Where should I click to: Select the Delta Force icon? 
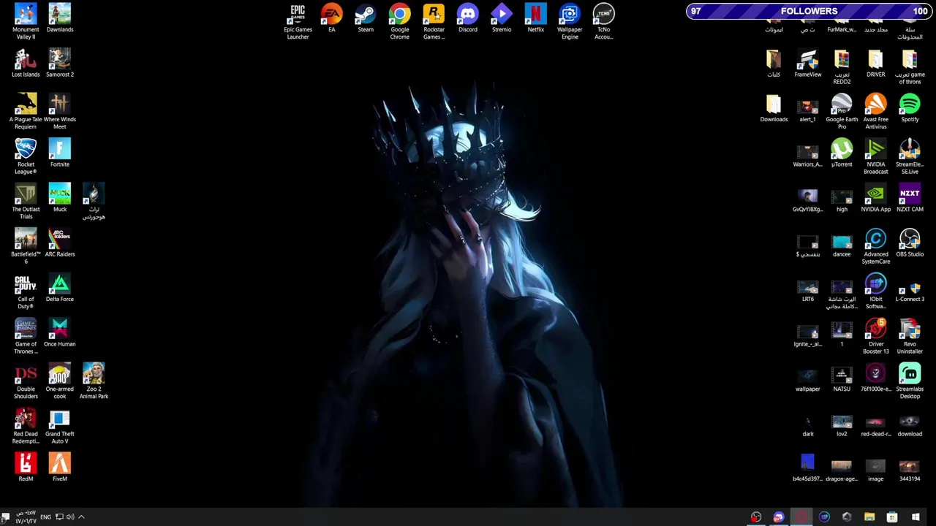click(60, 287)
